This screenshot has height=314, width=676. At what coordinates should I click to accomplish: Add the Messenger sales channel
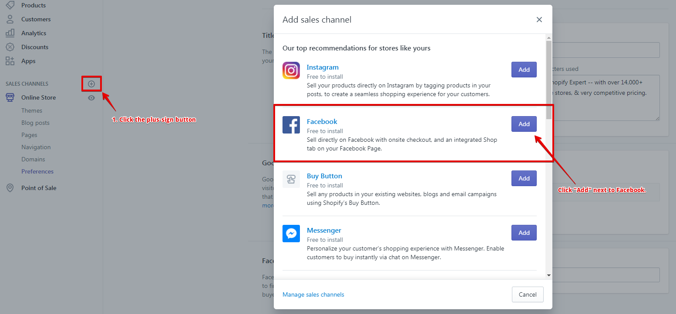(x=524, y=233)
